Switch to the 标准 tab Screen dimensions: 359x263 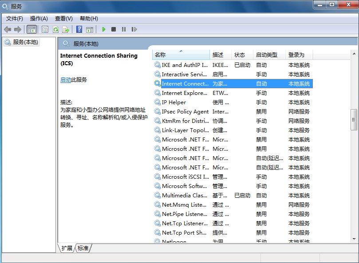pyautogui.click(x=83, y=248)
